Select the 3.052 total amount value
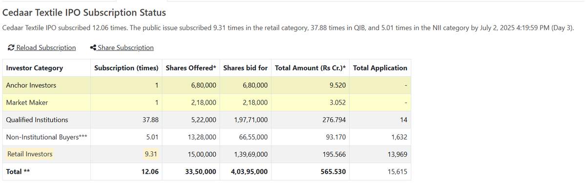586x183 pixels. pyautogui.click(x=338, y=103)
